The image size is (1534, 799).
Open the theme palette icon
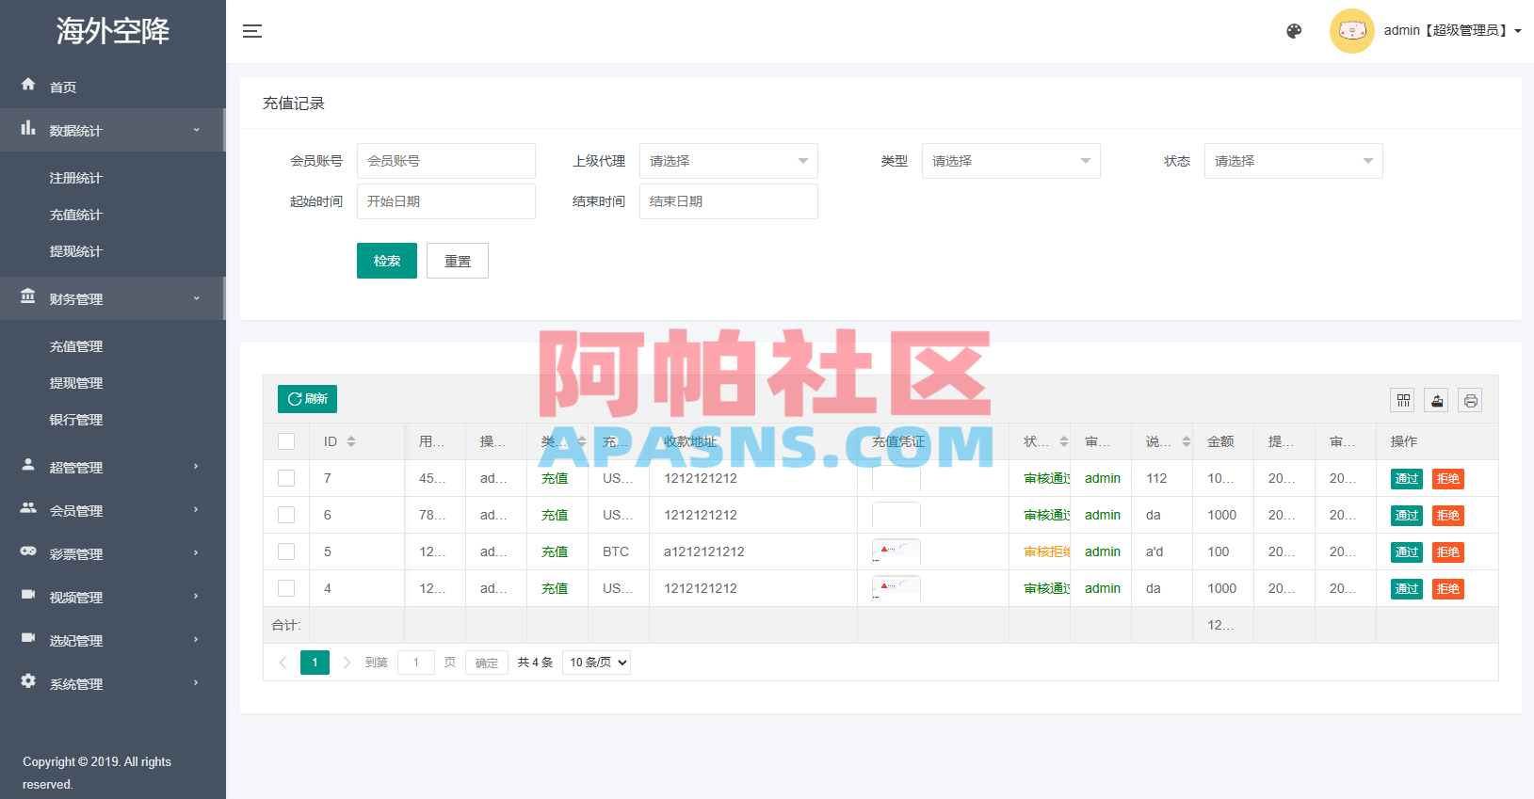pyautogui.click(x=1294, y=31)
